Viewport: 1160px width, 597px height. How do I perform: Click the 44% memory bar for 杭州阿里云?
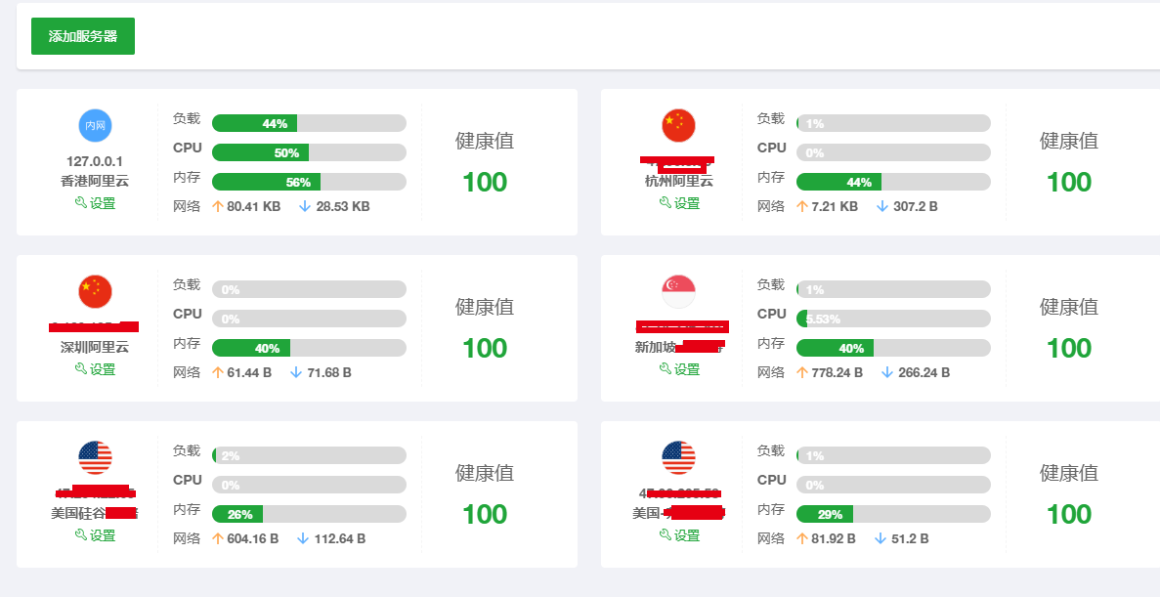coord(893,182)
